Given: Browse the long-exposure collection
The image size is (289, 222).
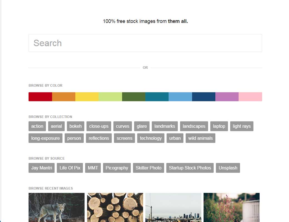Looking at the screenshot, I should point(46,138).
